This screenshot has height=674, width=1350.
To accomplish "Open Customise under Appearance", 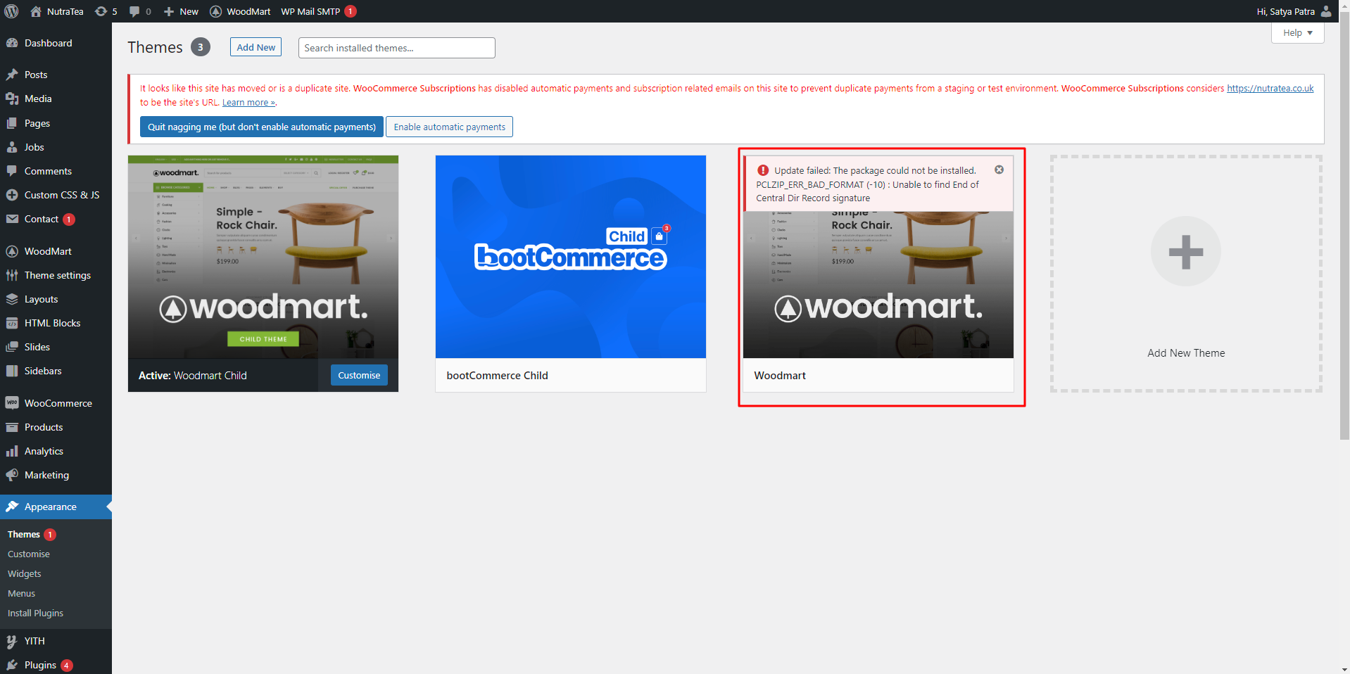I will click(x=29, y=554).
